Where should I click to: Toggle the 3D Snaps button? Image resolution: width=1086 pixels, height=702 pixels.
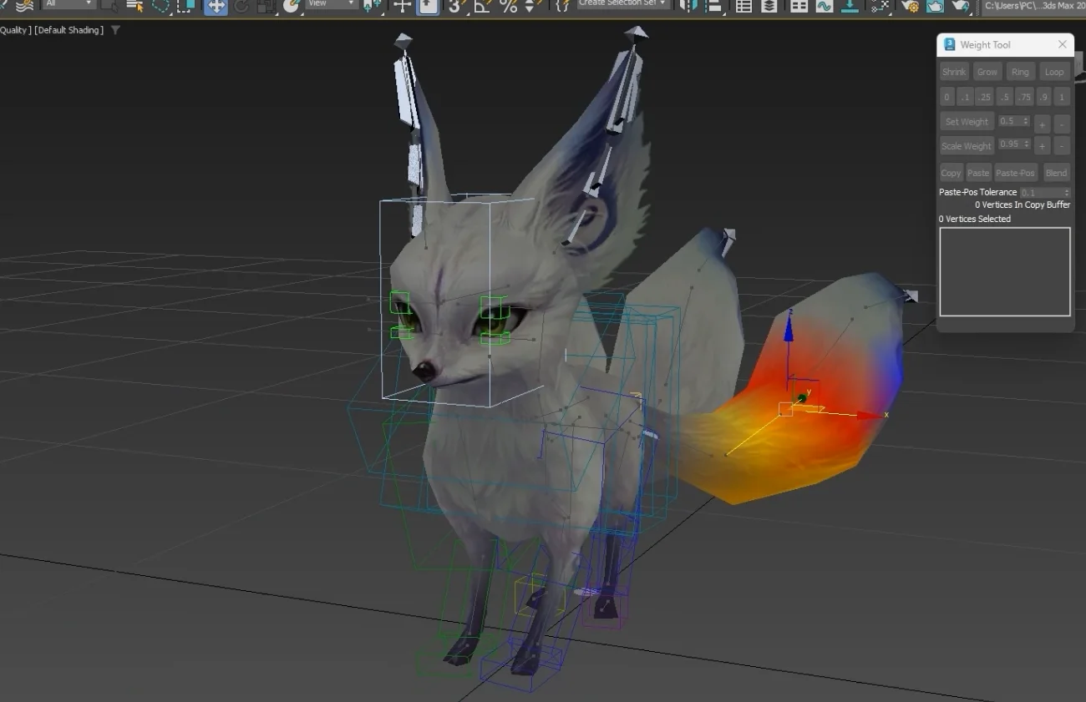pos(455,6)
